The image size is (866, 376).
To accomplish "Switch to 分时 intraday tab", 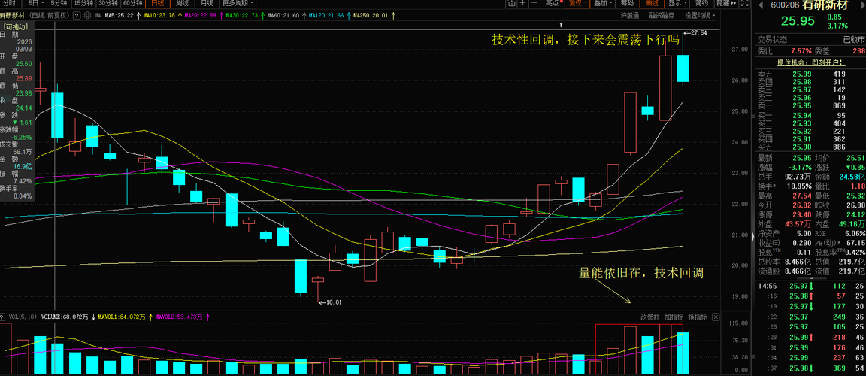I will click(11, 3).
